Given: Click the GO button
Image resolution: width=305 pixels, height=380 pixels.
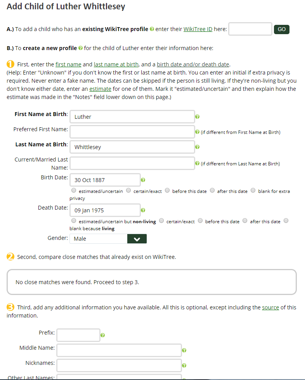Looking at the screenshot, I should [281, 29].
